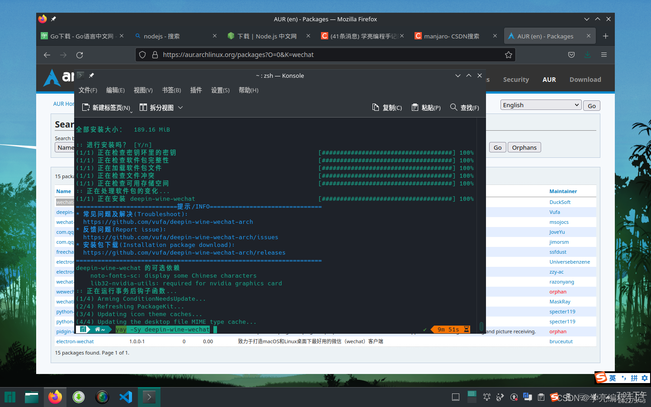Click Konsole 复制 copy button

tap(387, 108)
